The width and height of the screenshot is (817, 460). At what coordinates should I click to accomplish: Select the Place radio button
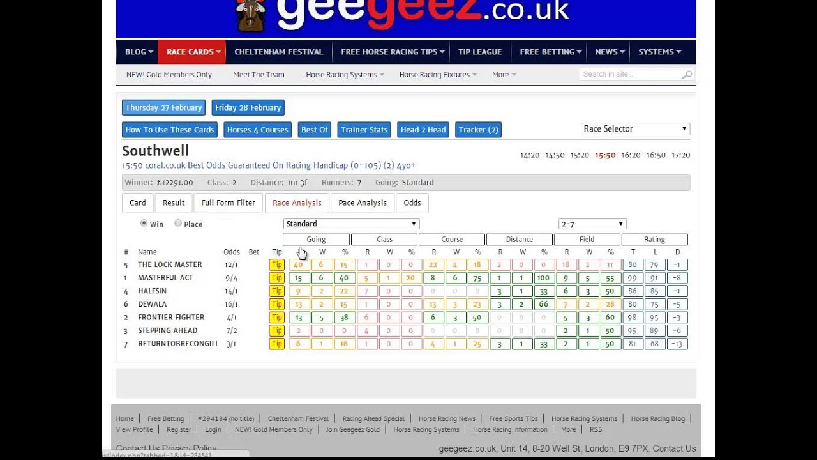(x=178, y=223)
